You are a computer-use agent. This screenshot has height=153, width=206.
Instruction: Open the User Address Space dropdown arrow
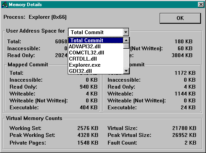(x=126, y=32)
